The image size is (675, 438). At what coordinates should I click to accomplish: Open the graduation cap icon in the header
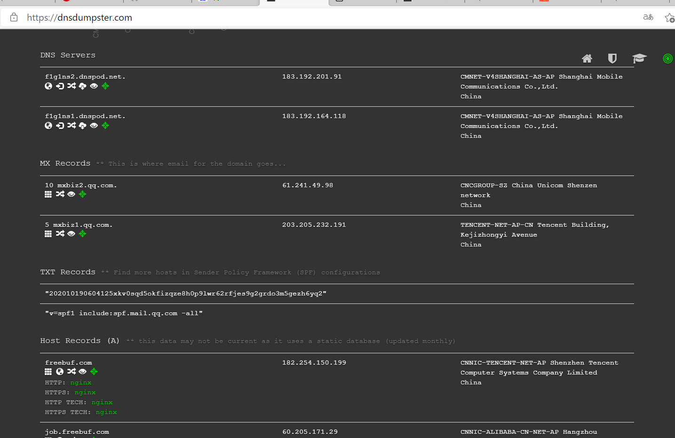[639, 58]
